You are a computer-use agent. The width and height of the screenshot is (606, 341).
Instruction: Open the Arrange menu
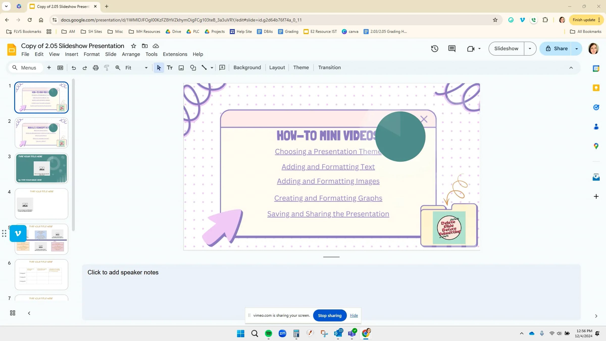click(x=131, y=54)
